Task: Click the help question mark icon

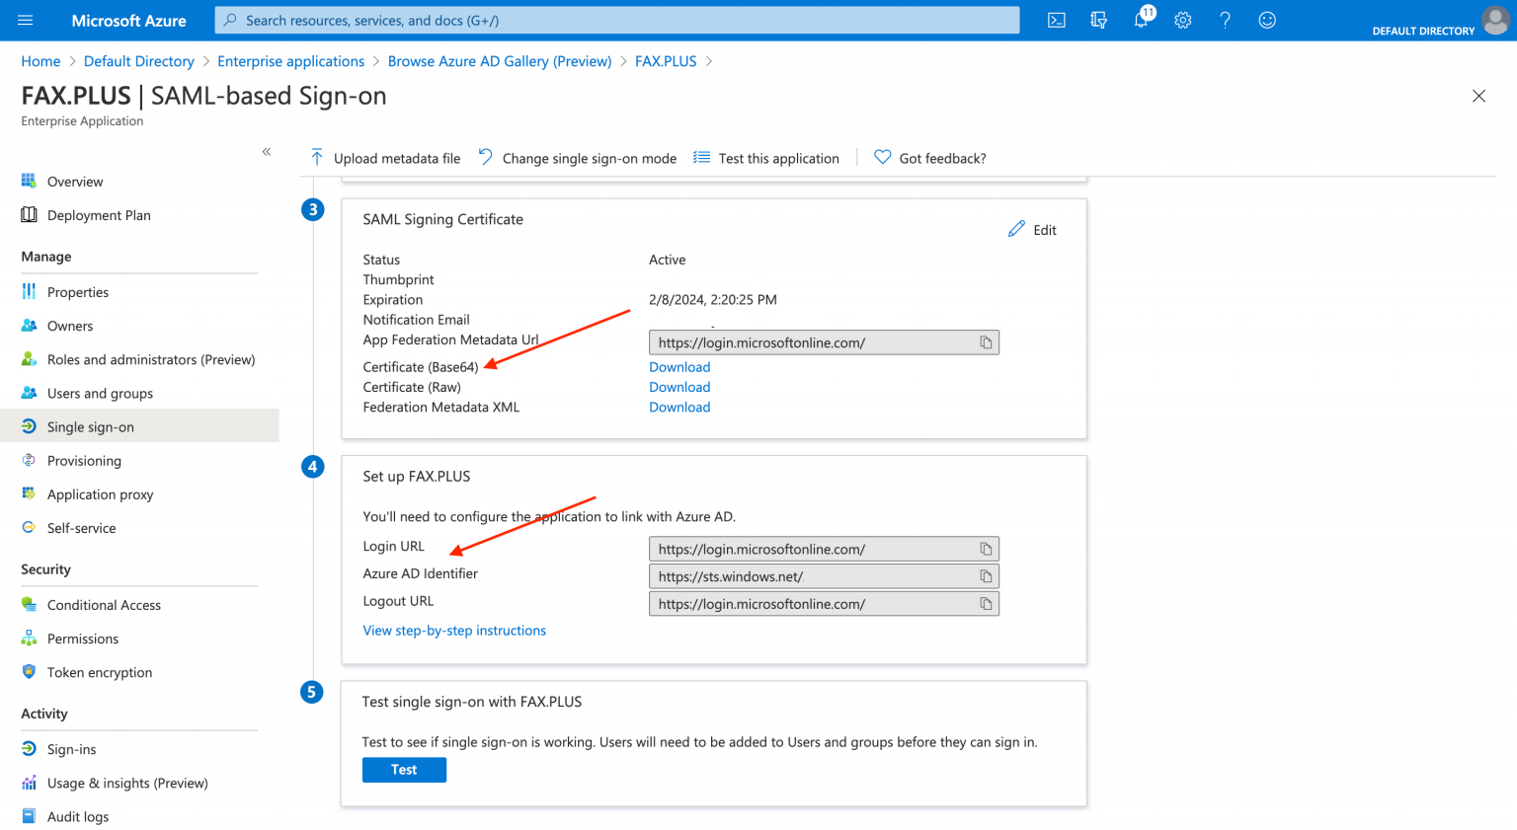Action: pyautogui.click(x=1225, y=20)
